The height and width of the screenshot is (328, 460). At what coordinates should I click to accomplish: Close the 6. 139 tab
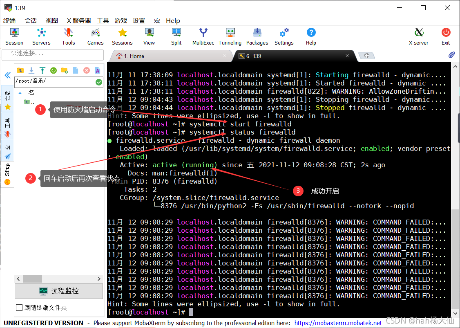pos(347,56)
